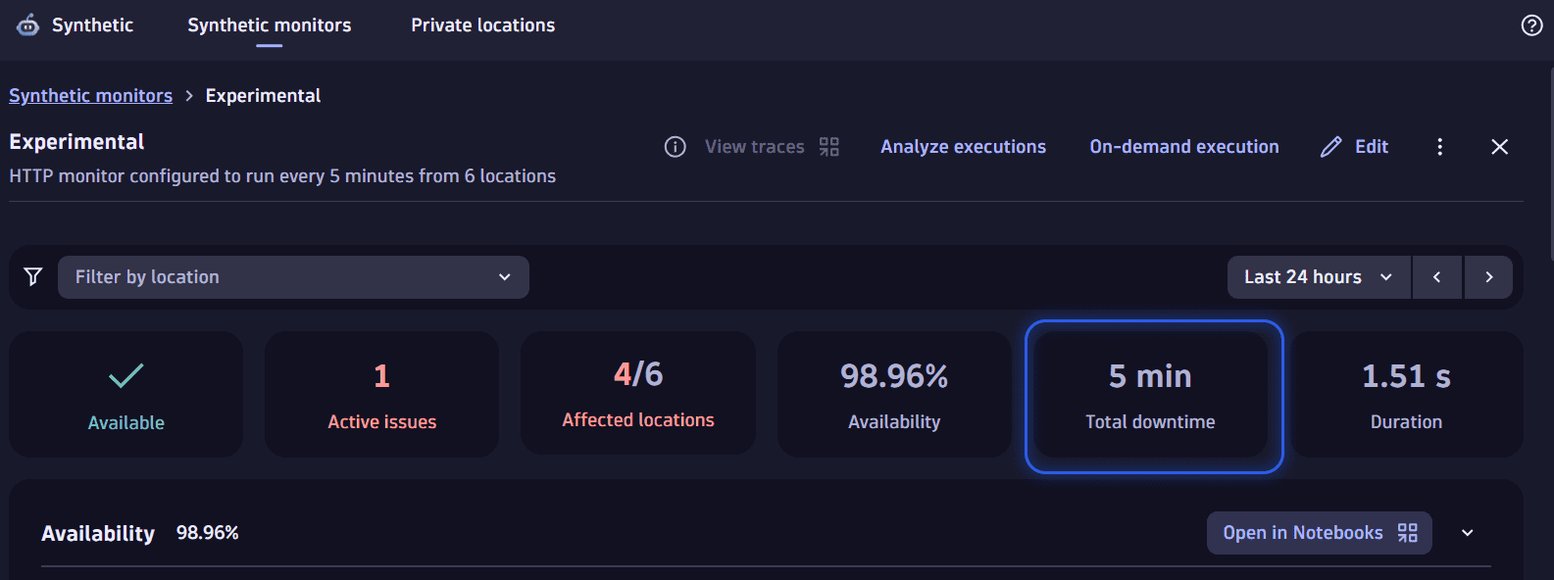Screen dimensions: 1554x580
Task: Follow the Synthetic monitors breadcrumb link
Action: (x=90, y=96)
